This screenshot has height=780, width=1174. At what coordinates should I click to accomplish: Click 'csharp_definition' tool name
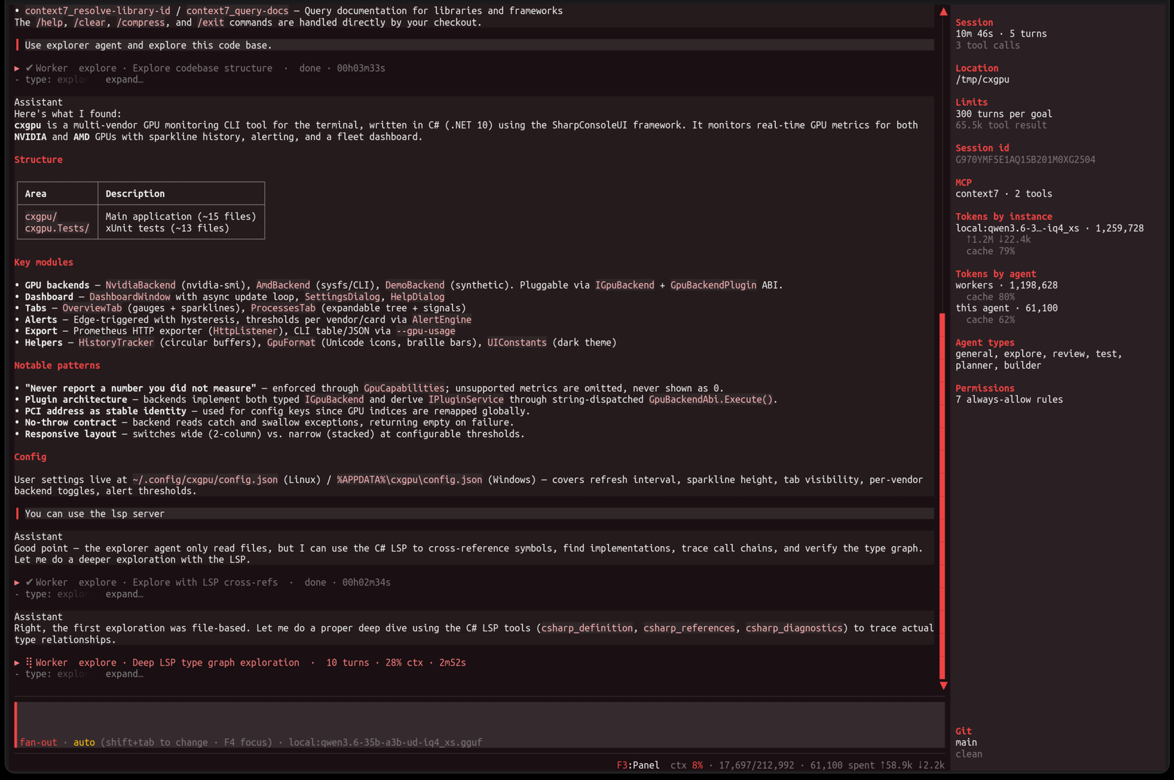click(587, 628)
